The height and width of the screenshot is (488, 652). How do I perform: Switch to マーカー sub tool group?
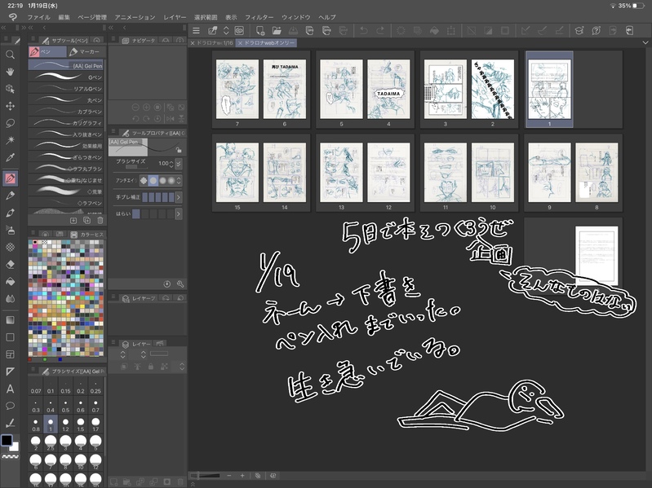point(86,51)
